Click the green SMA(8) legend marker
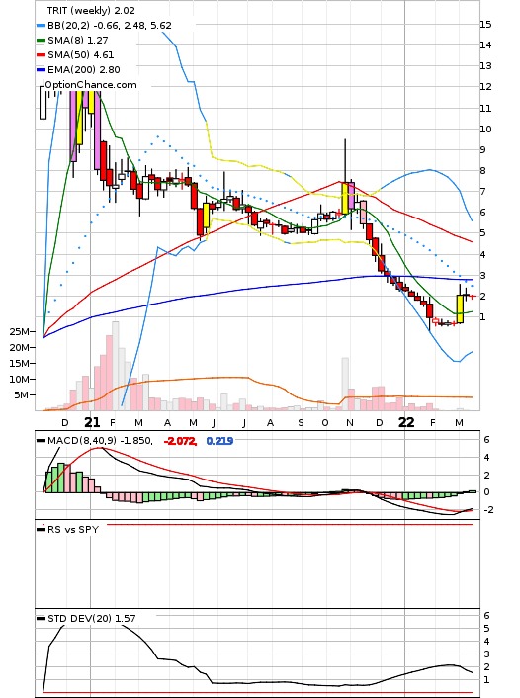 [41, 41]
